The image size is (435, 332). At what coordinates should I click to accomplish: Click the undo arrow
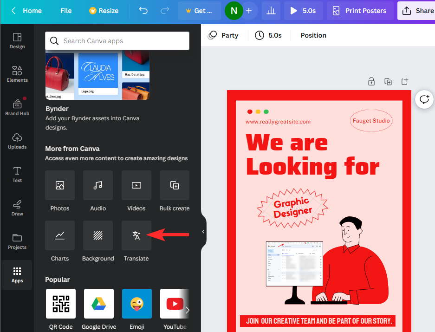(x=143, y=11)
